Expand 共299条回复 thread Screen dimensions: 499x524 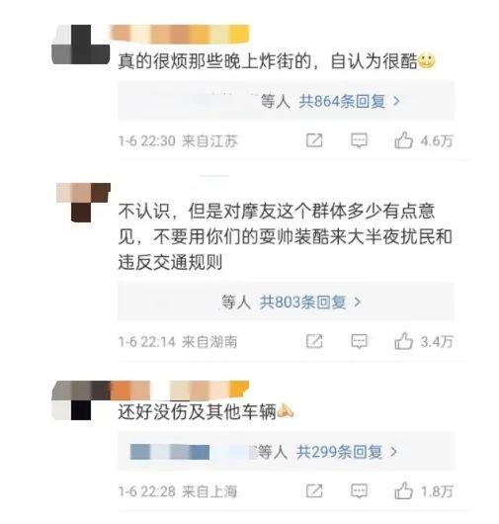347,452
